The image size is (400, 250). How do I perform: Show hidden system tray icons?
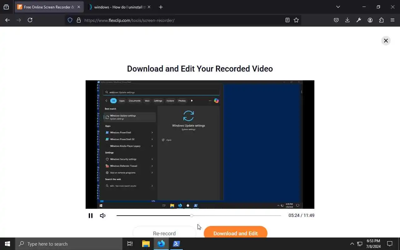click(x=352, y=244)
